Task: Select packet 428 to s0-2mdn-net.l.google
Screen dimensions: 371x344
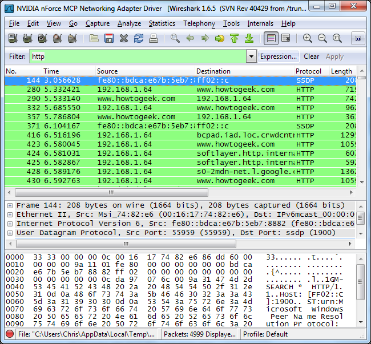Action: (180, 172)
